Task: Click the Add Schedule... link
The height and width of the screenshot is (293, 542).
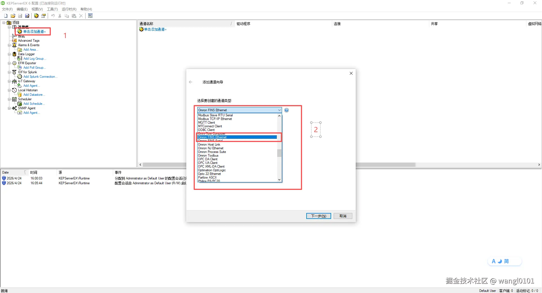Action: (x=34, y=104)
